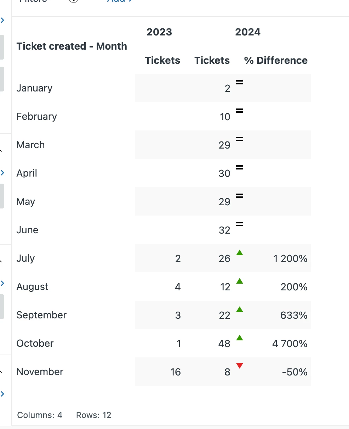
Task: Click red down-arrow indicator in November row
Action: point(240,366)
